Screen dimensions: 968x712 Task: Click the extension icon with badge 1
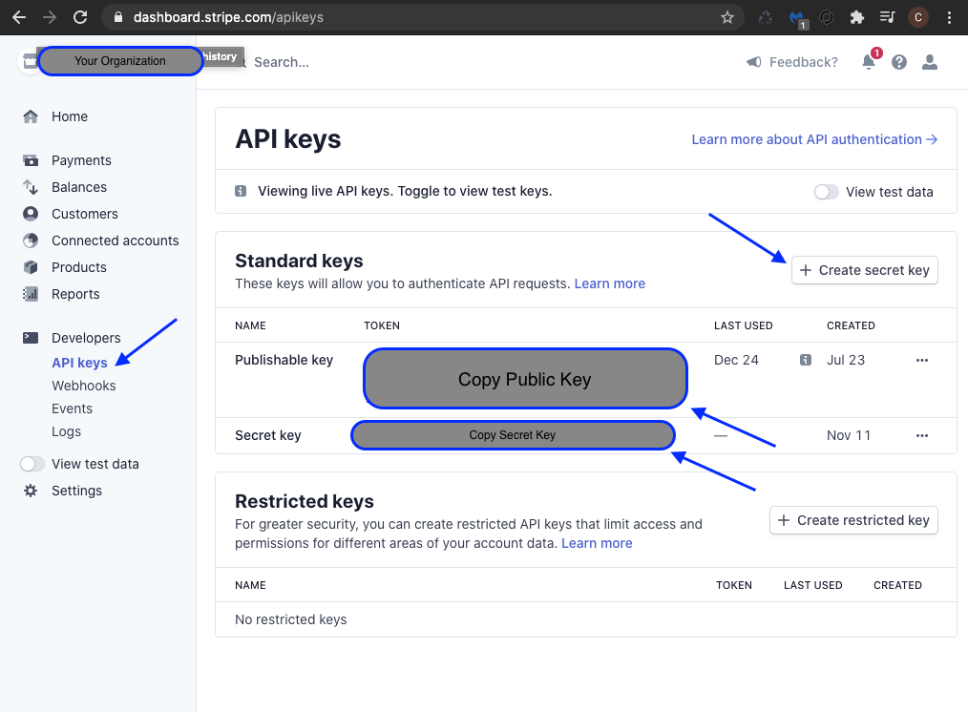[x=797, y=18]
